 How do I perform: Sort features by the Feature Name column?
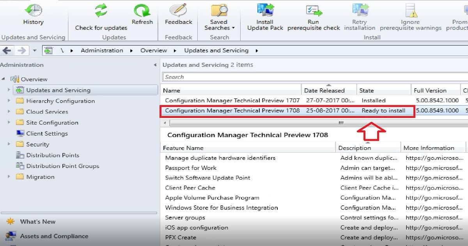248,148
